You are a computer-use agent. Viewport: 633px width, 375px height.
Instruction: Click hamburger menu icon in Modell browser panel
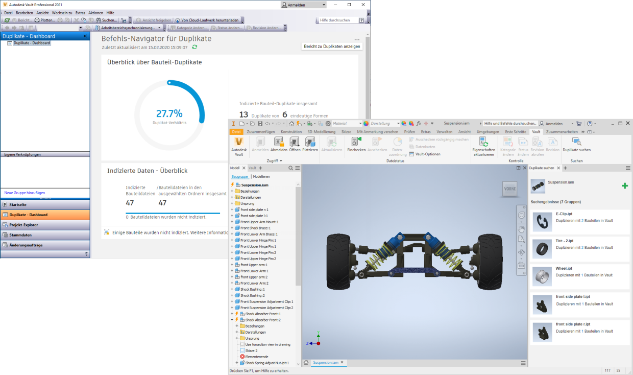click(297, 168)
